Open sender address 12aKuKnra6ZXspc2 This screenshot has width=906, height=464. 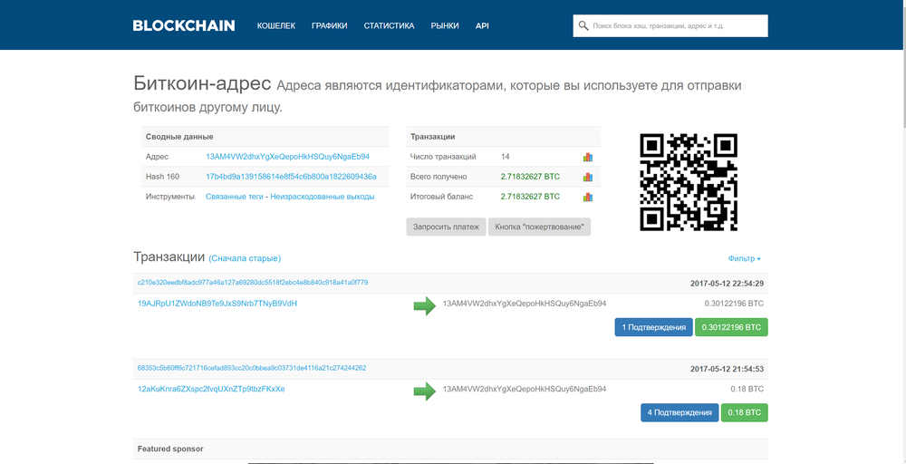211,389
